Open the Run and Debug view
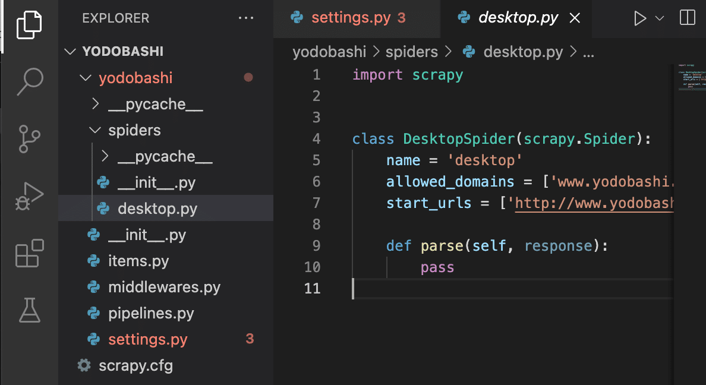Viewport: 706px width, 385px height. (x=29, y=195)
